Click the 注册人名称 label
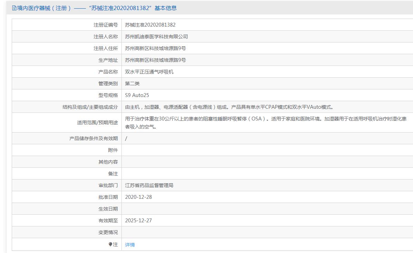413x253 pixels. (106, 37)
